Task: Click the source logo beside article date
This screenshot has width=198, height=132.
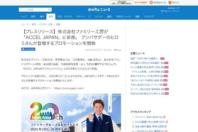Action: coord(117,50)
